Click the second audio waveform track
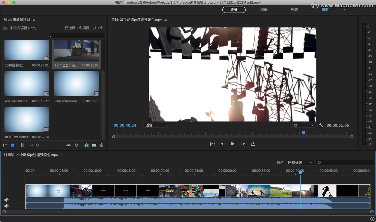The width and height of the screenshot is (376, 222). click(198, 206)
